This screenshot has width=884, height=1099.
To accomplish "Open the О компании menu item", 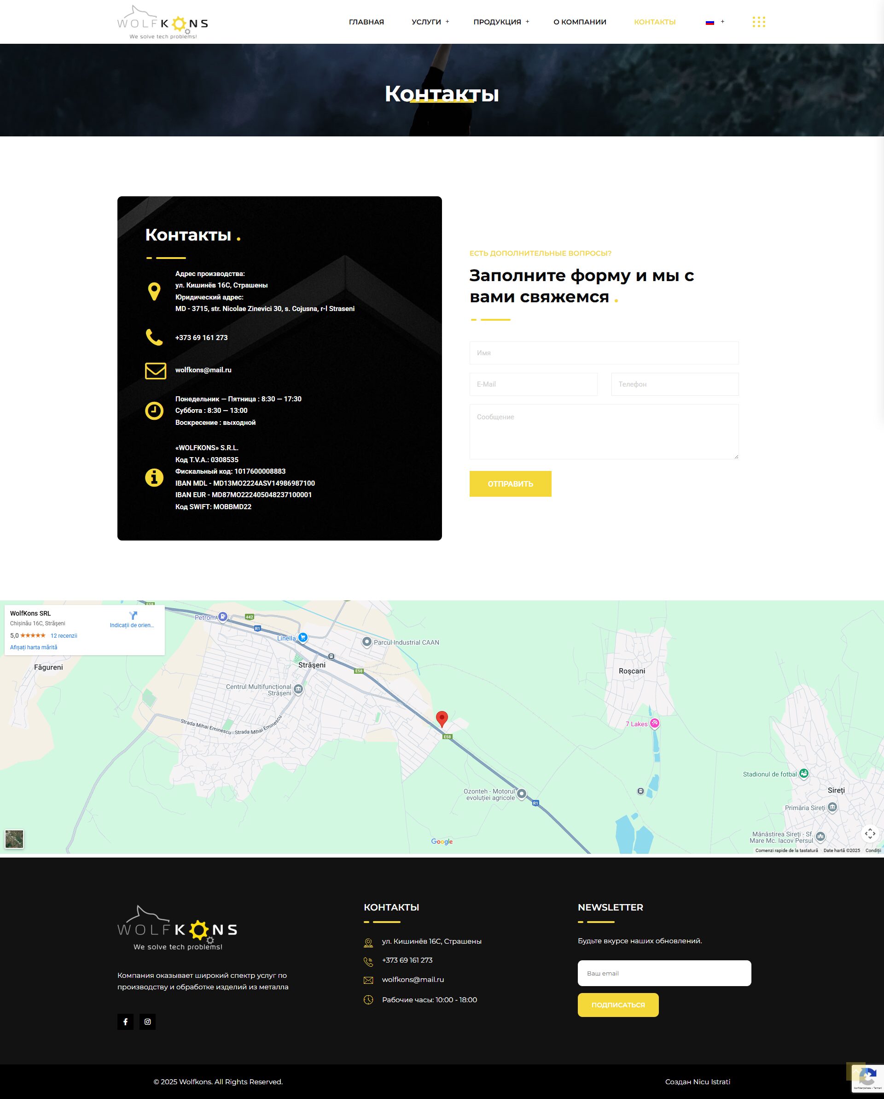I will click(580, 22).
